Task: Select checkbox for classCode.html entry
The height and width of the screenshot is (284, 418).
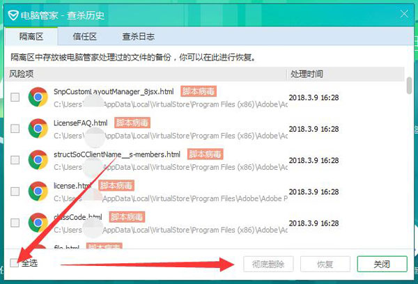Action: [x=15, y=223]
